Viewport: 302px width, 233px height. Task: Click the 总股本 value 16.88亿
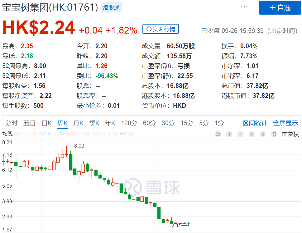coord(178,86)
